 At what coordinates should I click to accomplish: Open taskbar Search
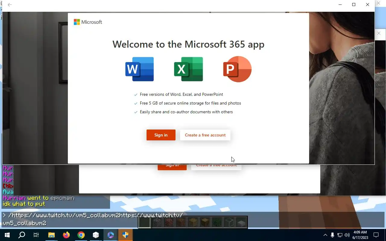coord(22,235)
